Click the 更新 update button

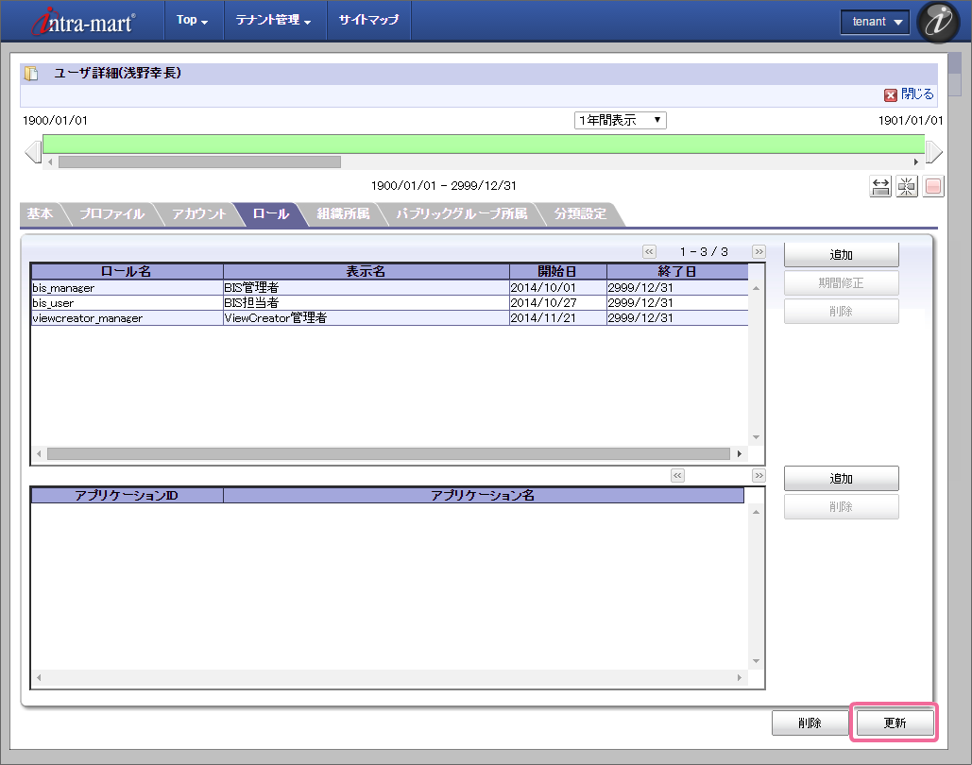tap(895, 723)
